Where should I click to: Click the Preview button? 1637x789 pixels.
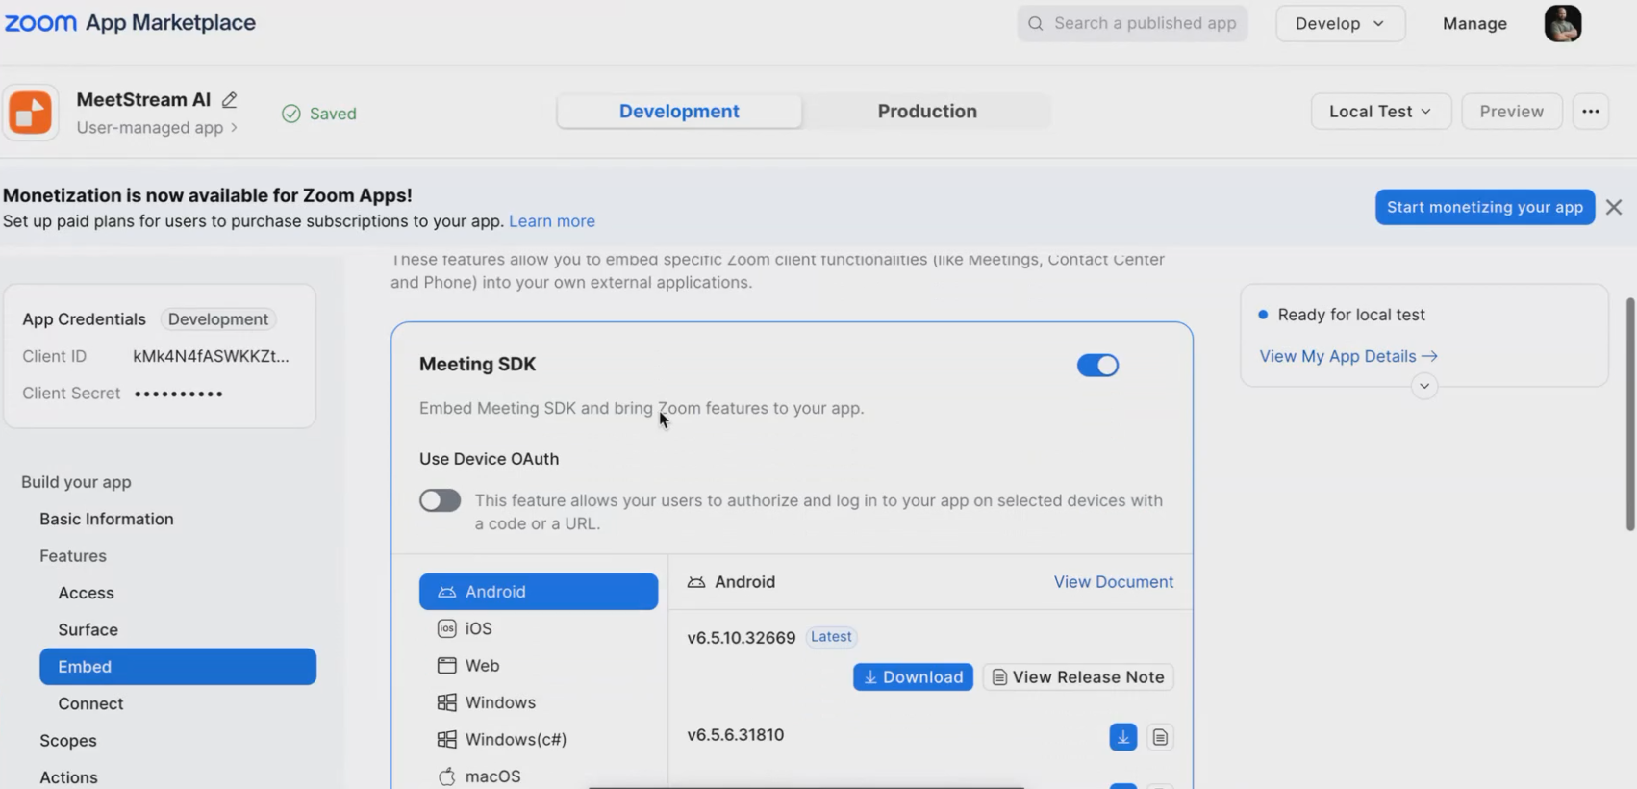1512,112
